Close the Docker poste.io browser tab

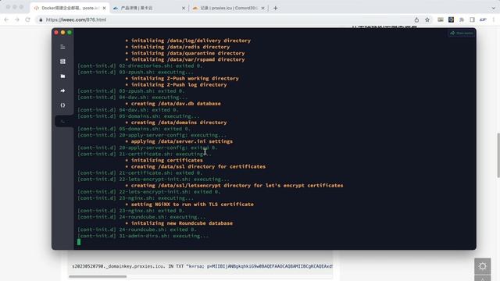104,8
